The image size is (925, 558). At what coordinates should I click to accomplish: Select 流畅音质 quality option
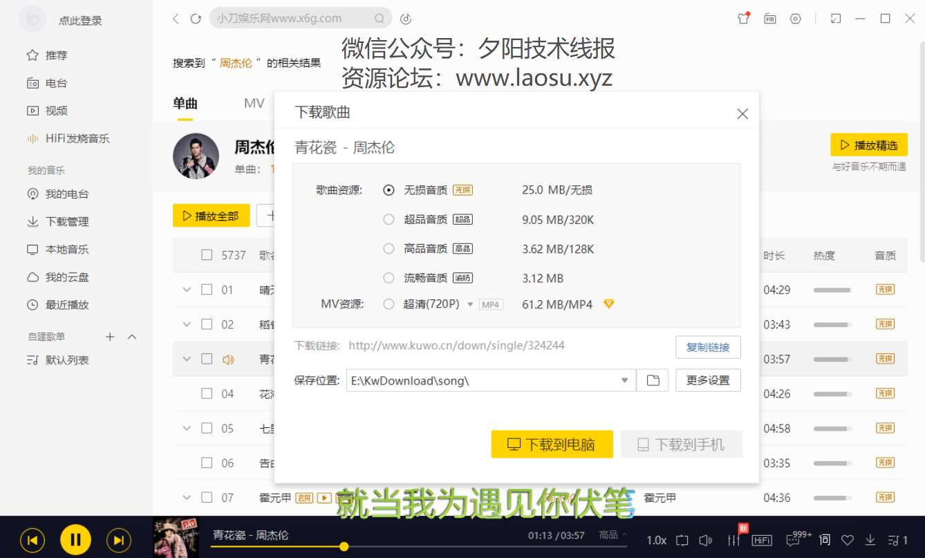click(x=389, y=278)
